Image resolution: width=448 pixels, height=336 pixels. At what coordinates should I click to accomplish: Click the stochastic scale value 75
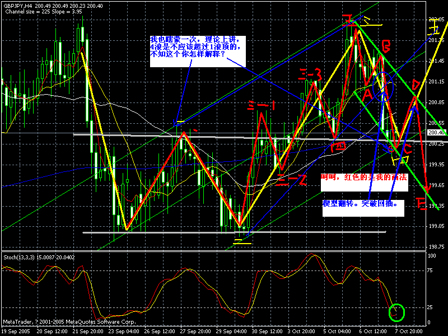pyautogui.click(x=431, y=270)
